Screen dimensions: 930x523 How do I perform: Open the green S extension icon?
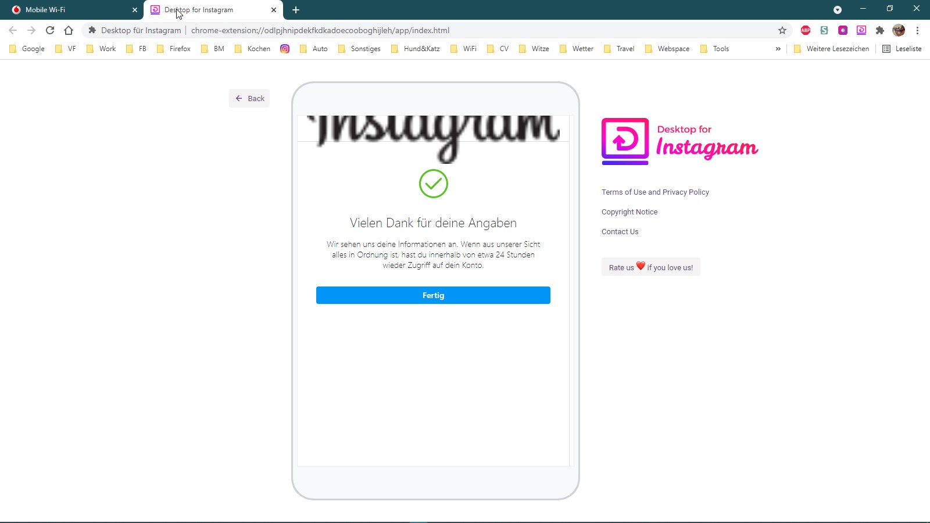pyautogui.click(x=824, y=30)
